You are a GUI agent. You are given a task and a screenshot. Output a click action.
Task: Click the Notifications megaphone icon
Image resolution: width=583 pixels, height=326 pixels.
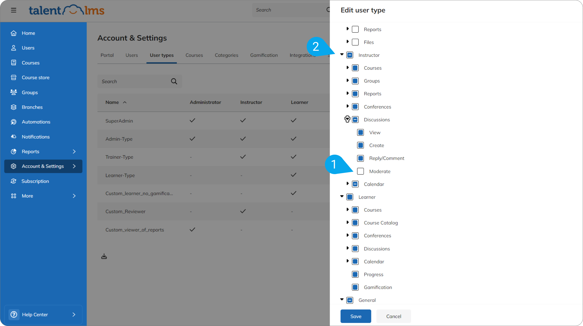click(x=14, y=137)
